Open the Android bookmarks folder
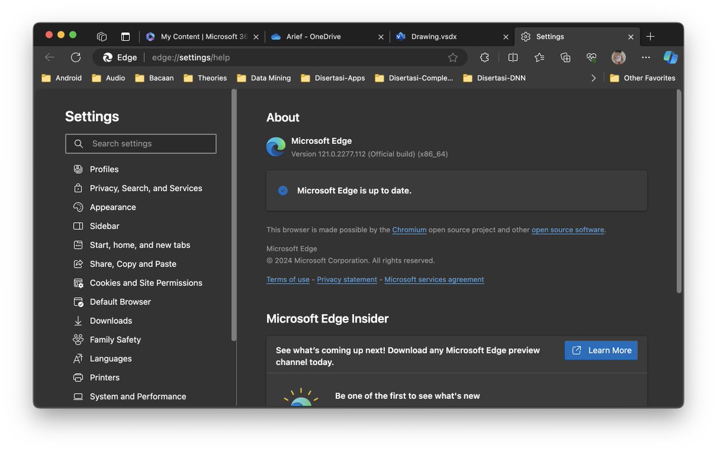The height and width of the screenshot is (452, 717). (x=62, y=78)
